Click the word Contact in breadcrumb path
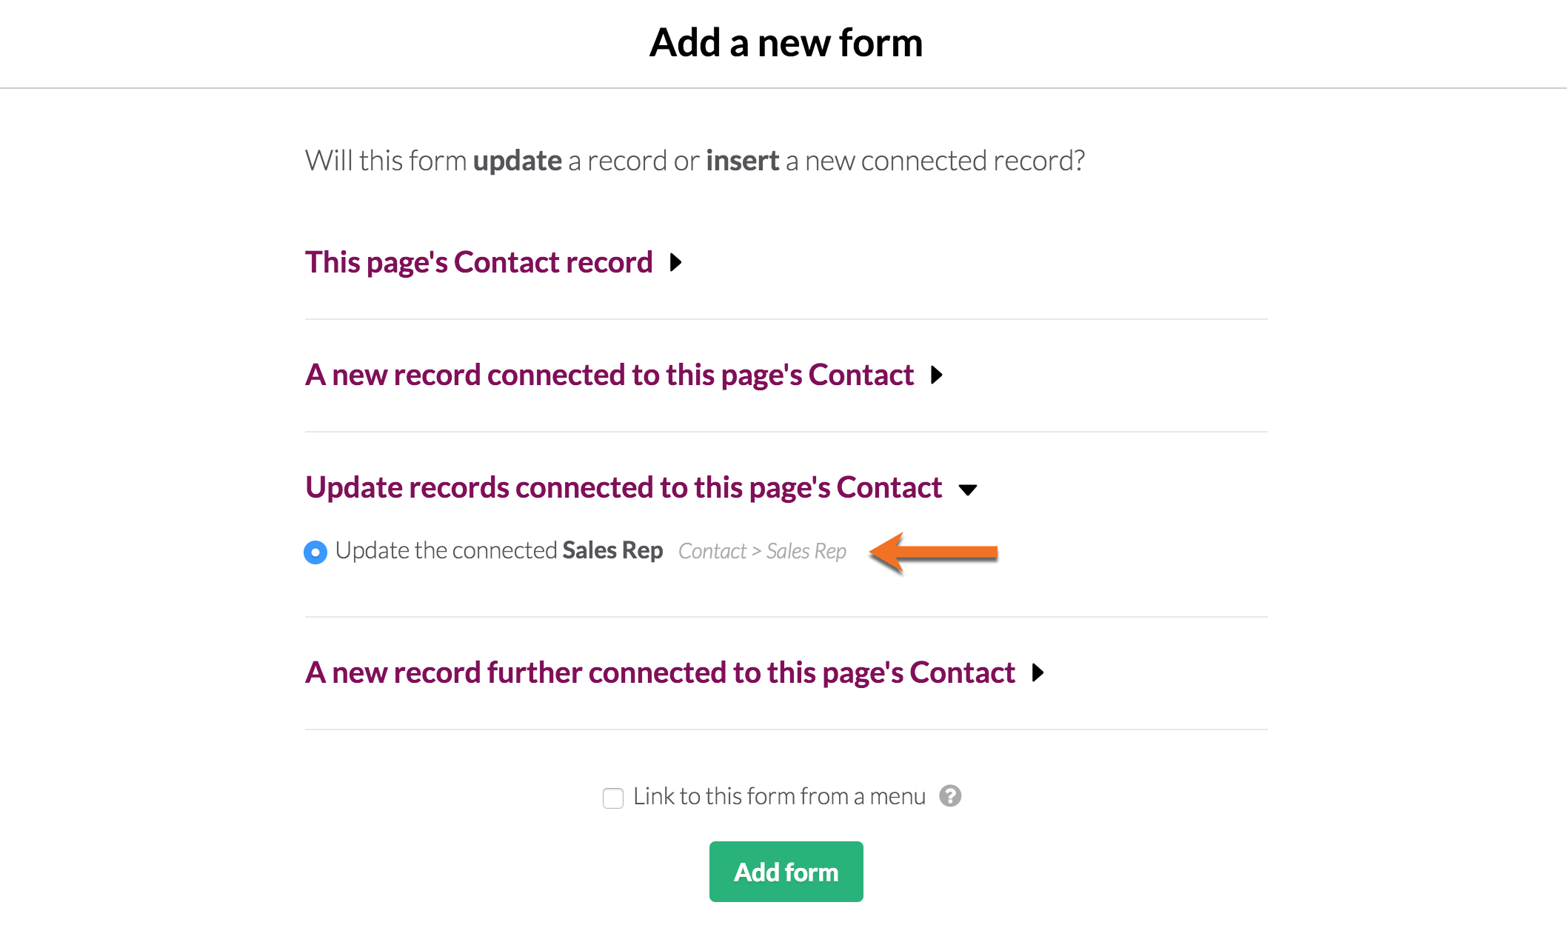Image resolution: width=1567 pixels, height=945 pixels. [712, 551]
